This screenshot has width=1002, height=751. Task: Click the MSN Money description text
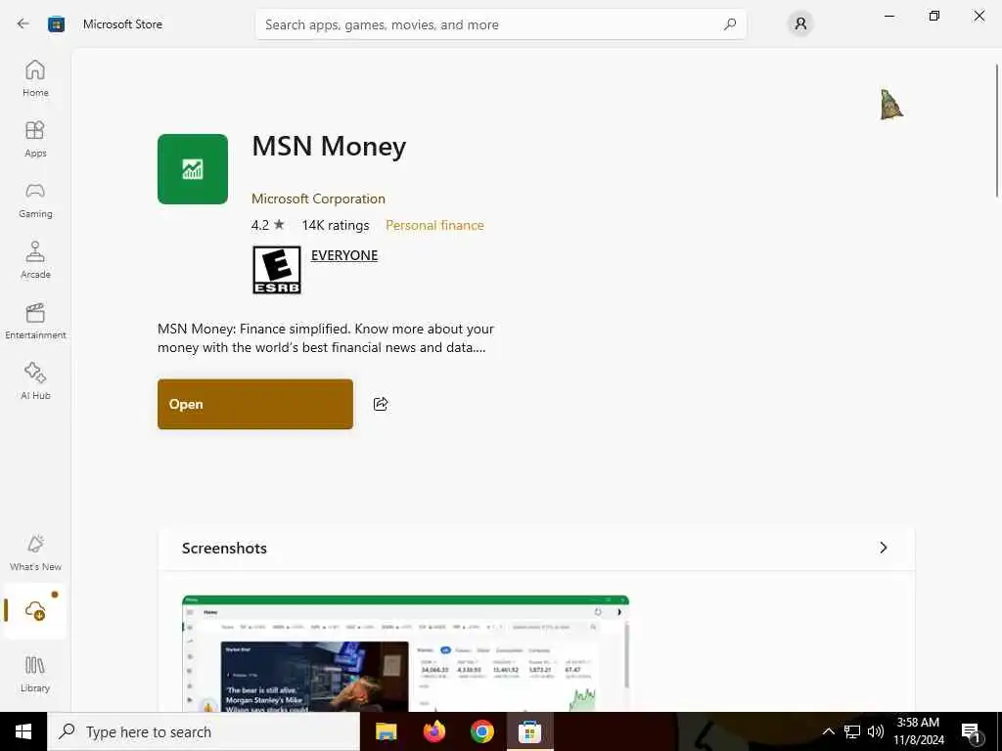coord(325,337)
